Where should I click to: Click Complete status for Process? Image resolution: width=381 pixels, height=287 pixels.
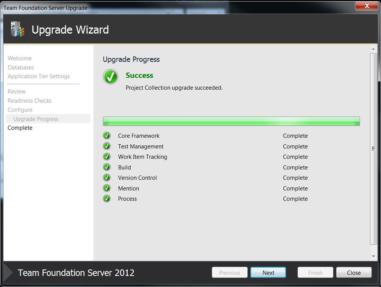click(295, 199)
